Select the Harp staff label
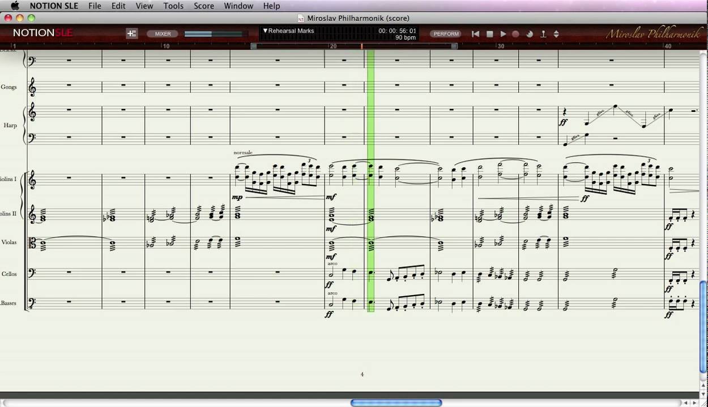708x407 pixels. pyautogui.click(x=10, y=125)
